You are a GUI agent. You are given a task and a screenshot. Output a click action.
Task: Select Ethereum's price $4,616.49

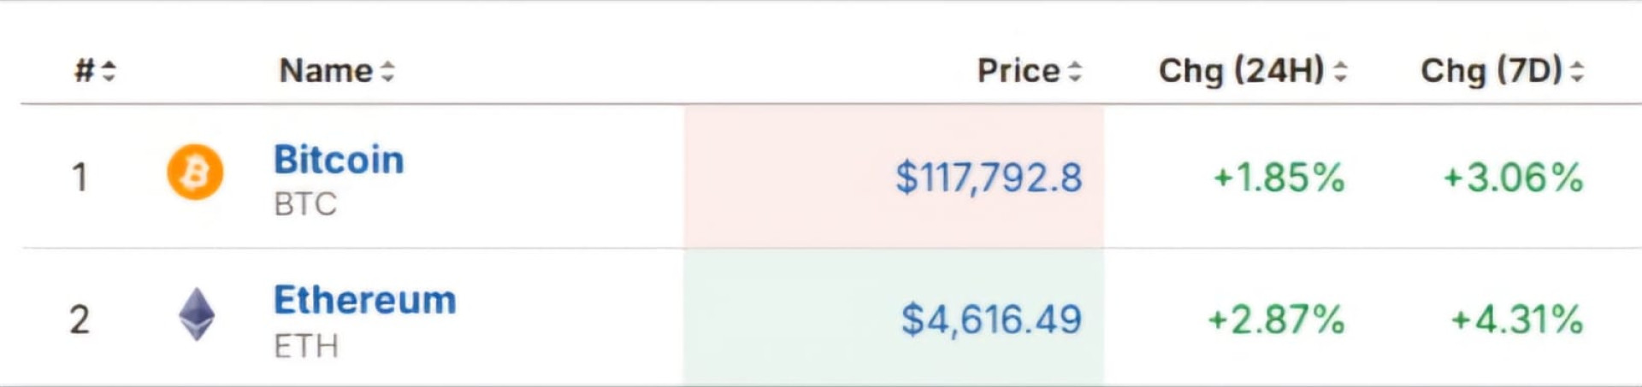pyautogui.click(x=991, y=320)
